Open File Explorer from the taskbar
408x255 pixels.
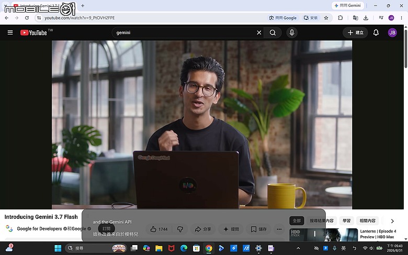click(158, 248)
